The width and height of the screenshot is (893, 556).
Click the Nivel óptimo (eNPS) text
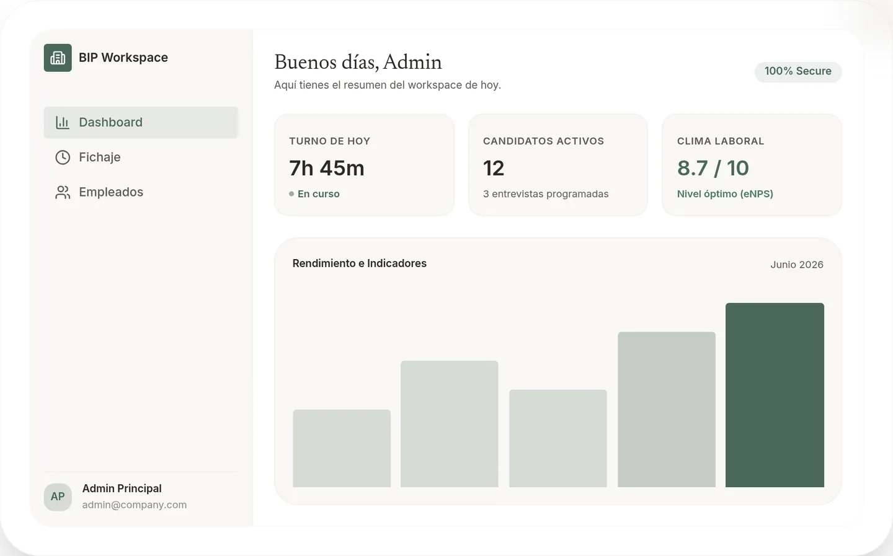point(725,194)
